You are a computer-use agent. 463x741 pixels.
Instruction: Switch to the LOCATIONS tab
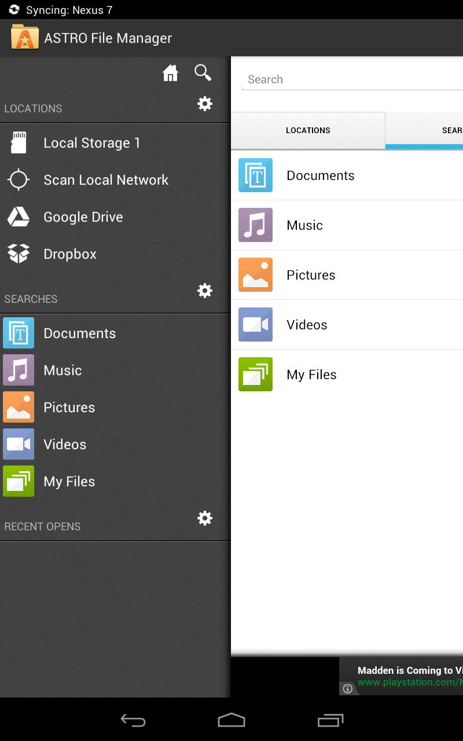tap(308, 130)
